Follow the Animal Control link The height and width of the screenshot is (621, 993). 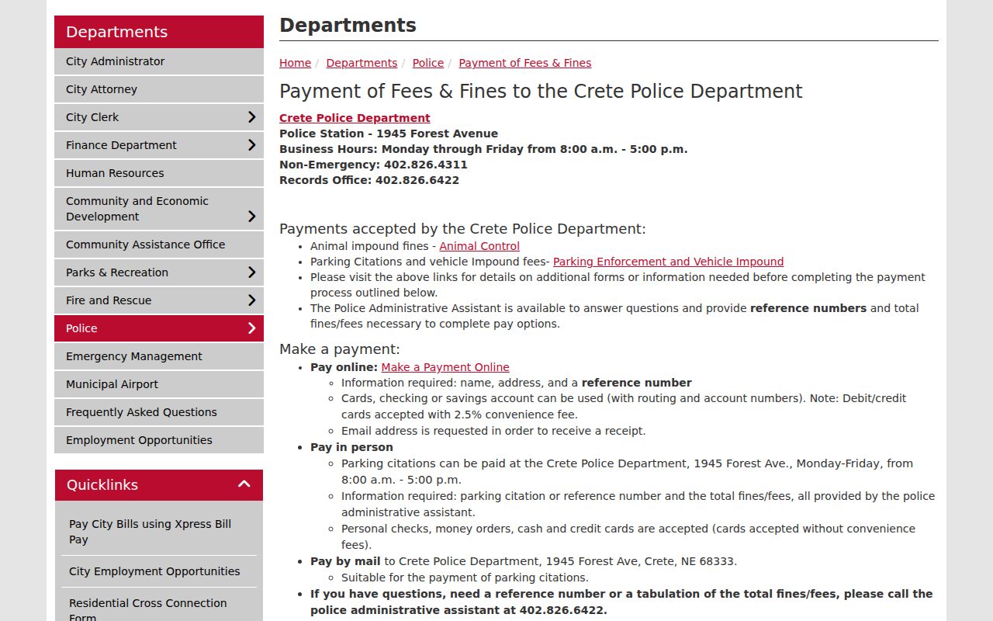(479, 246)
